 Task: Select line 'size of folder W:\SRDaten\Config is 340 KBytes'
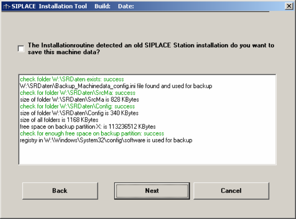[79, 113]
